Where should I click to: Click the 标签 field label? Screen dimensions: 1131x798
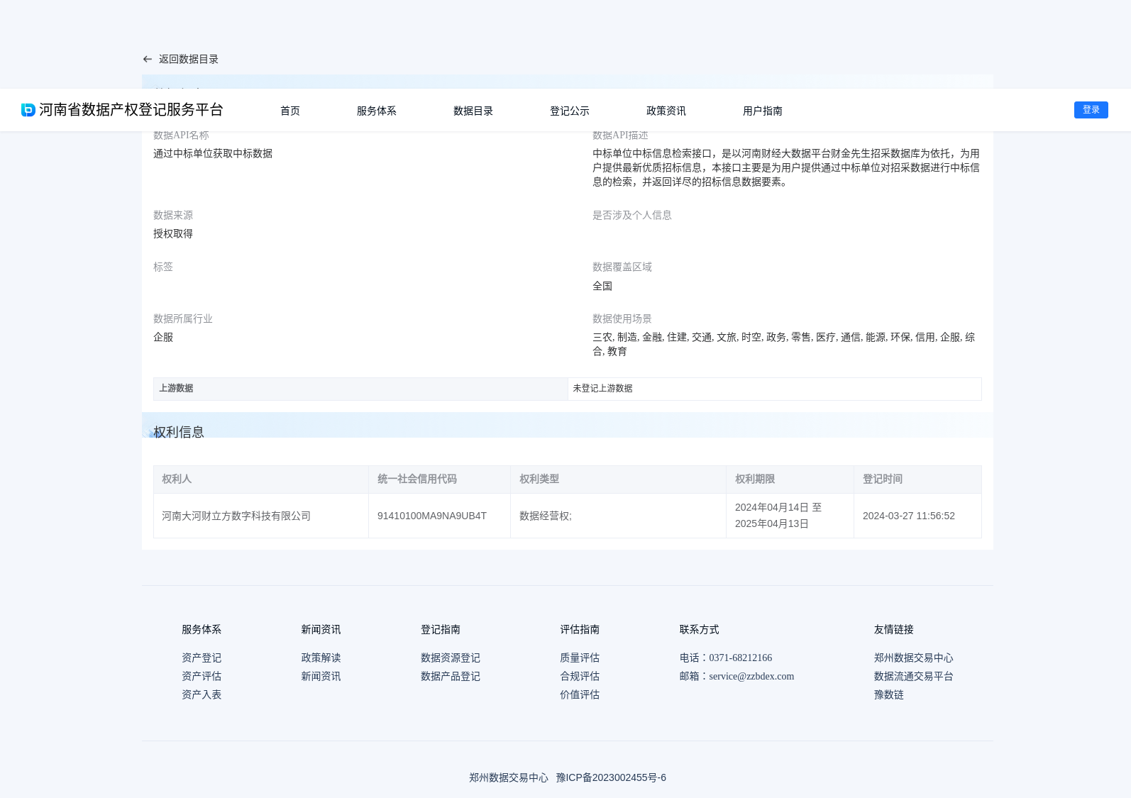pyautogui.click(x=163, y=267)
